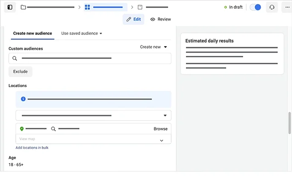
Task: Select Create new audience tab
Action: pyautogui.click(x=33, y=33)
